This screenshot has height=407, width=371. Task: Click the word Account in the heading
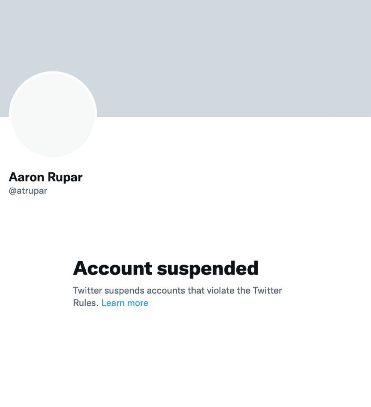point(112,268)
